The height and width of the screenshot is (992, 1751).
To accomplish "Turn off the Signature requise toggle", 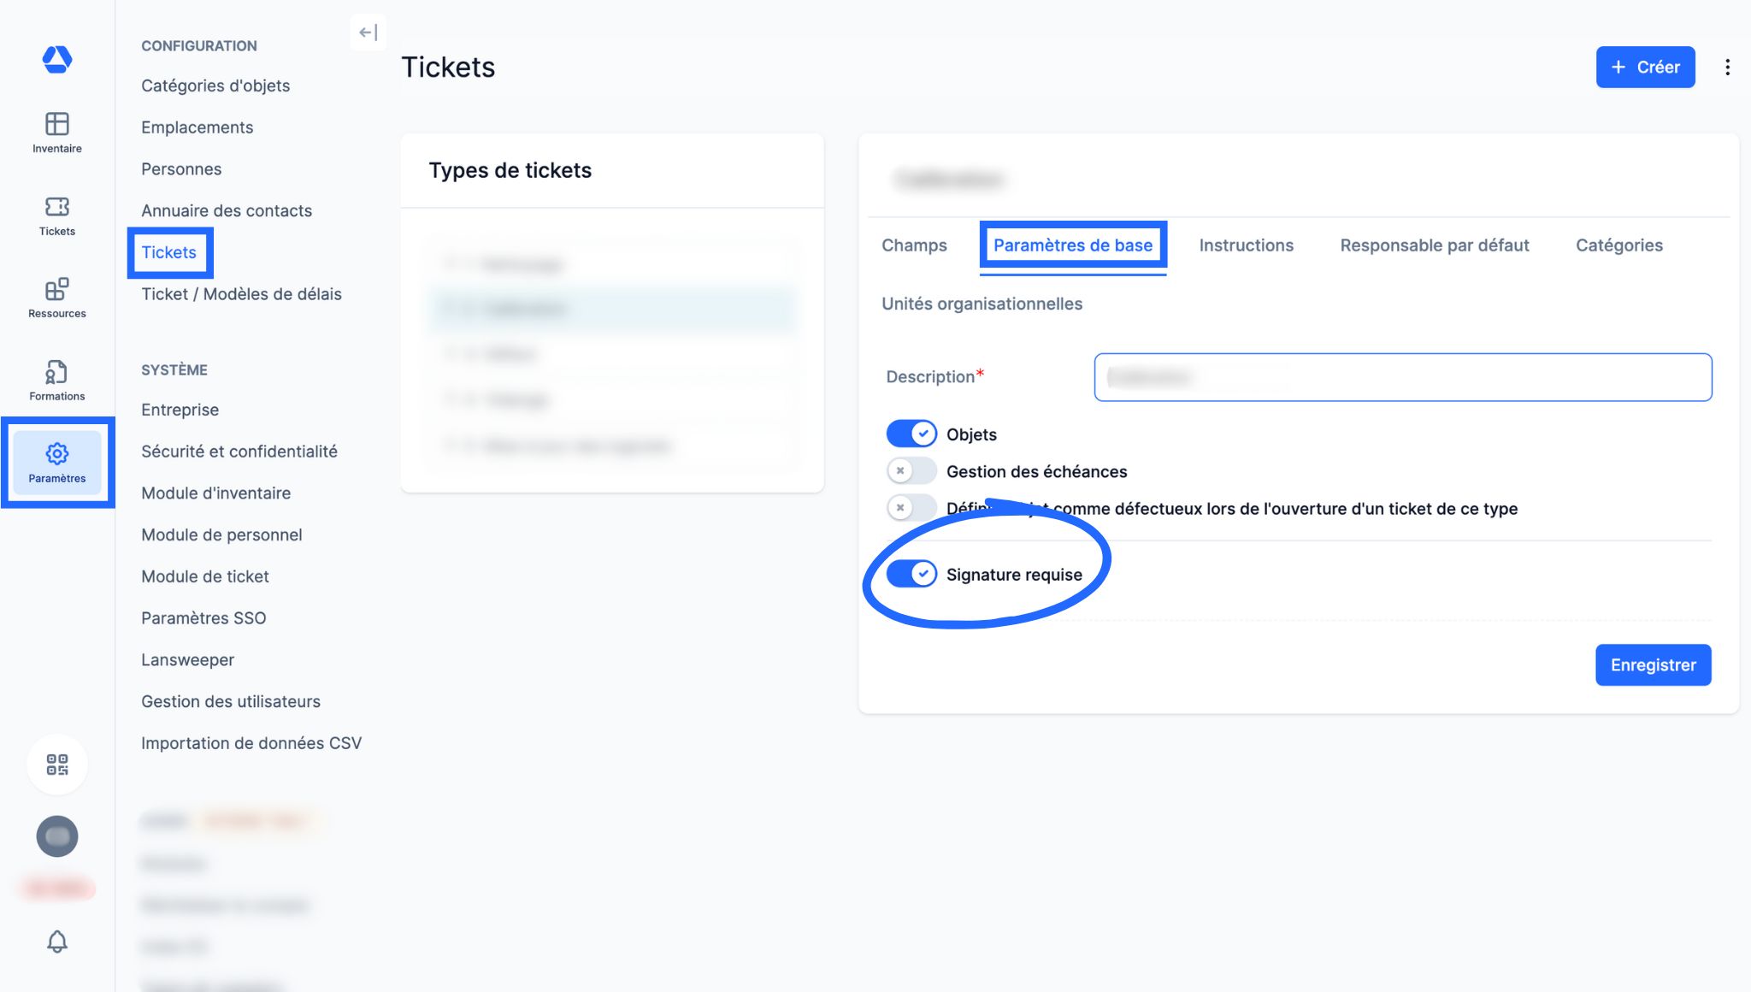I will 911,574.
